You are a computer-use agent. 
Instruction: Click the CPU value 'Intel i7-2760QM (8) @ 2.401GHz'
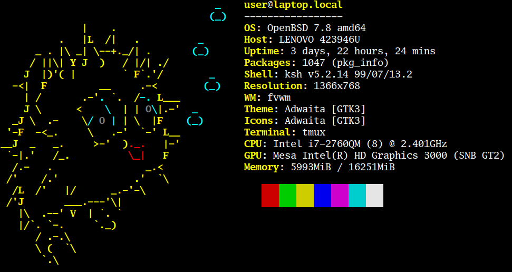pyautogui.click(x=360, y=144)
